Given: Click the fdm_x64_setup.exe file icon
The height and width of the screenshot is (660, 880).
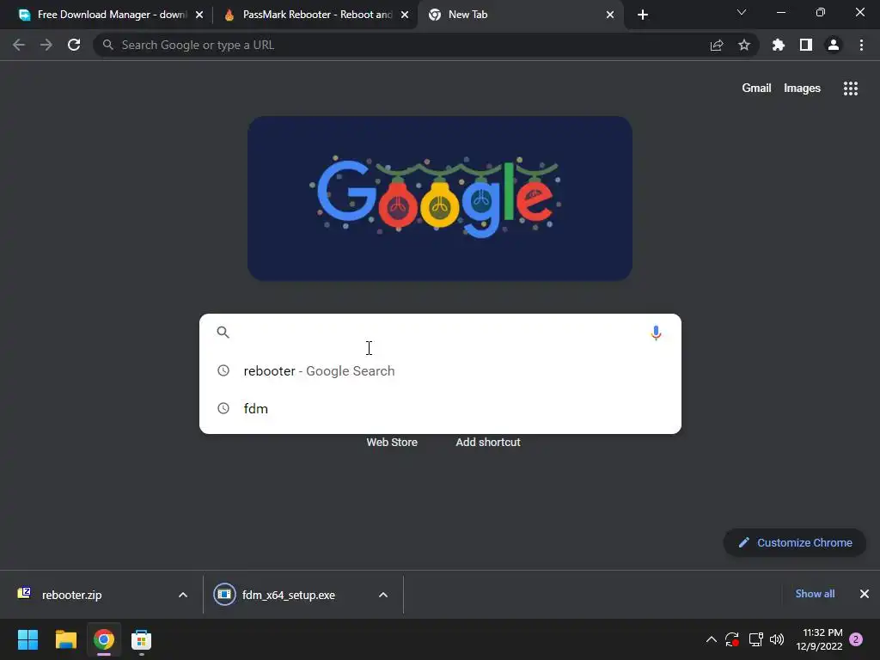Looking at the screenshot, I should point(224,595).
